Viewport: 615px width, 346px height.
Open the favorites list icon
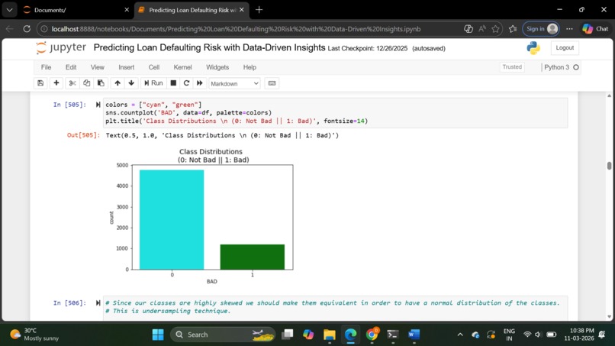(x=513, y=29)
